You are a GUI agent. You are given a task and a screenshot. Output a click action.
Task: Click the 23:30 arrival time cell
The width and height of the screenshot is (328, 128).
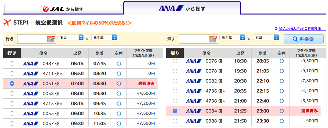(x=263, y=121)
